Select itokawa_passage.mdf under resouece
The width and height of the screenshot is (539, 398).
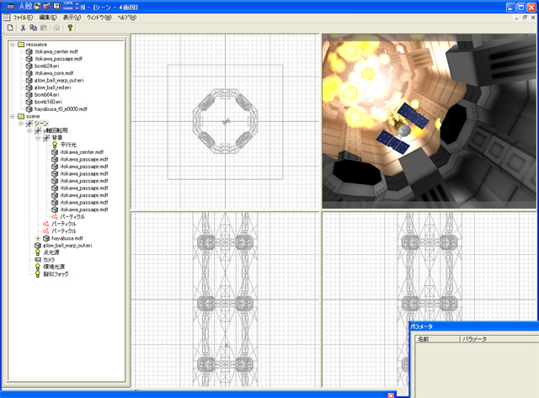[x=58, y=59]
